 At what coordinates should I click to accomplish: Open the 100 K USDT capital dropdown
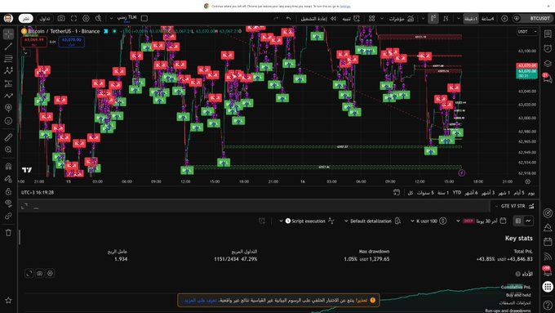[x=428, y=221]
